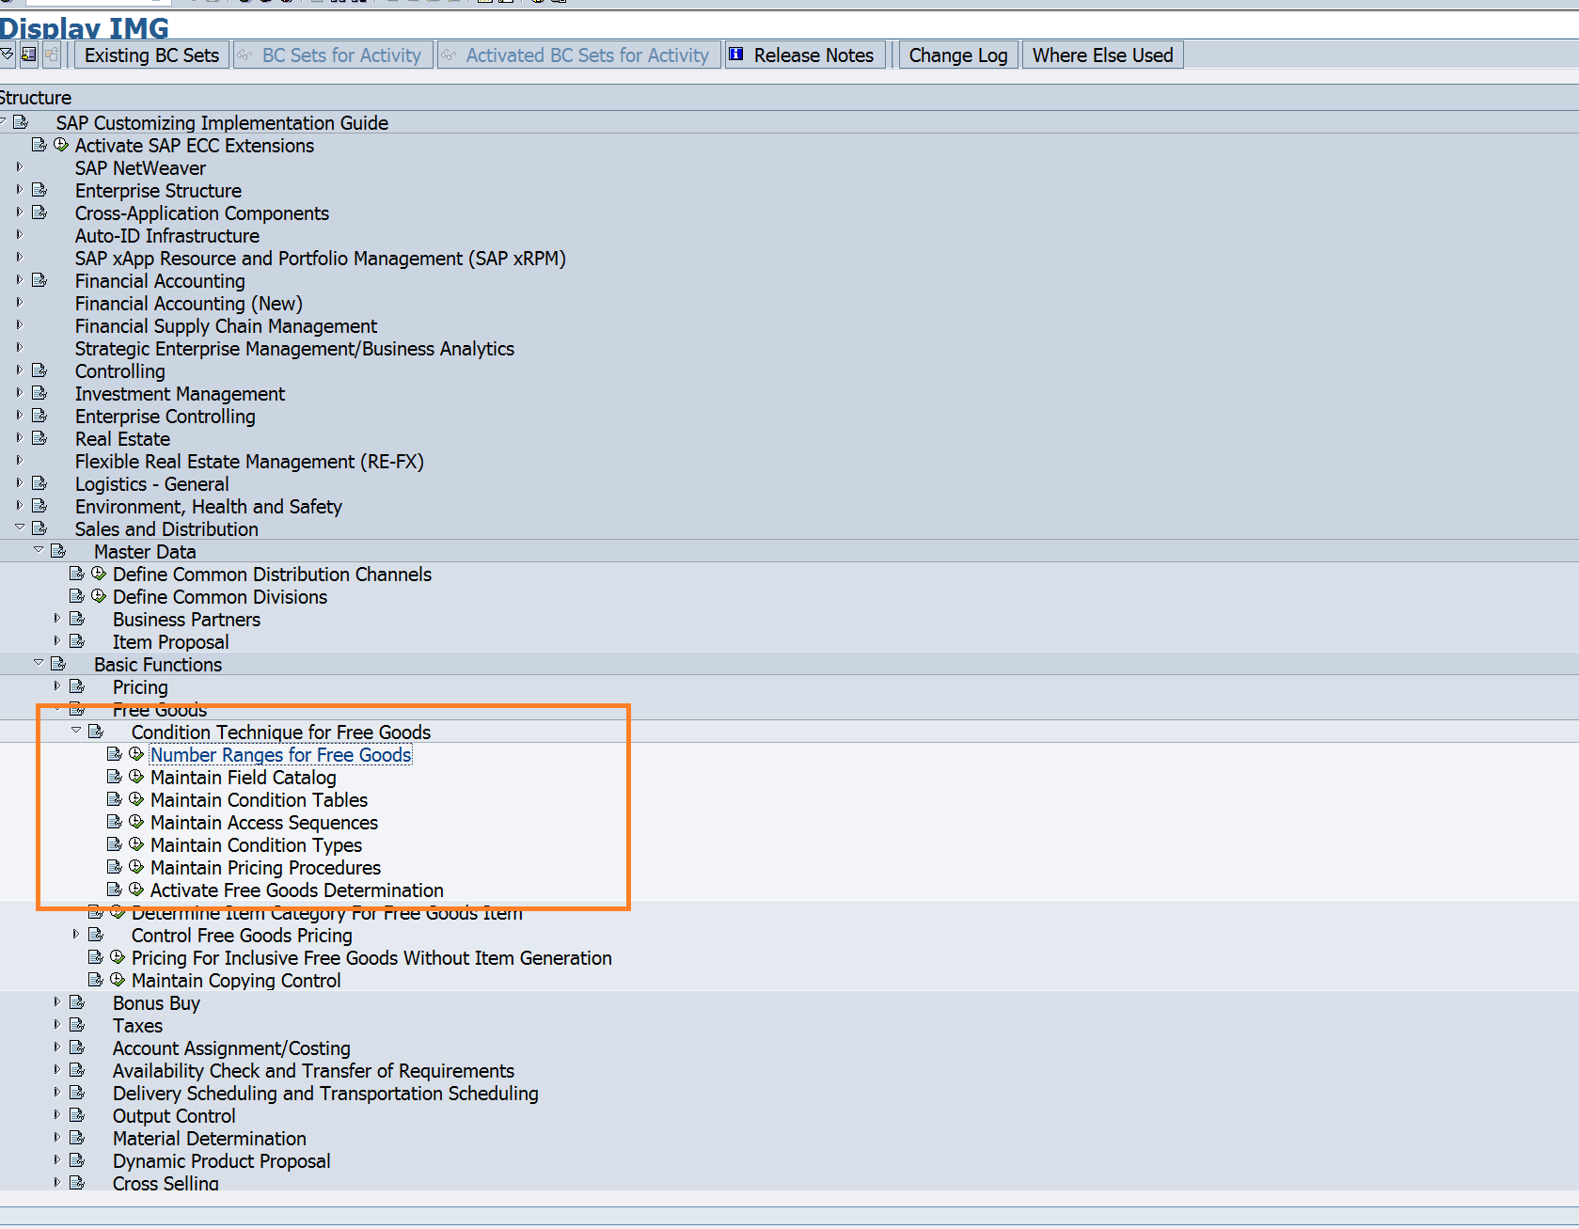The height and width of the screenshot is (1229, 1579).
Task: Execute the Activate Free Goods Determination icon
Action: tap(136, 890)
